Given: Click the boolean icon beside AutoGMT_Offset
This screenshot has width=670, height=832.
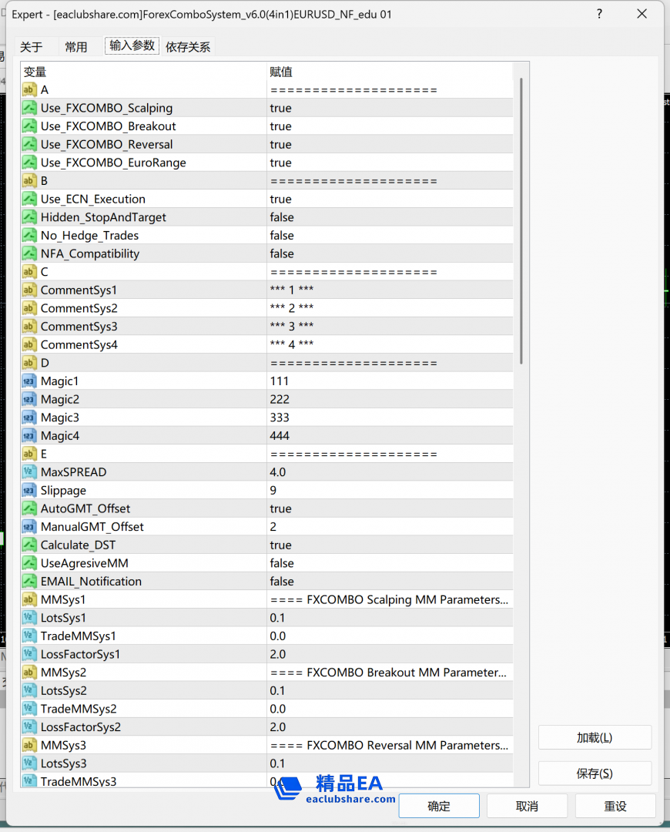Looking at the screenshot, I should [x=29, y=508].
